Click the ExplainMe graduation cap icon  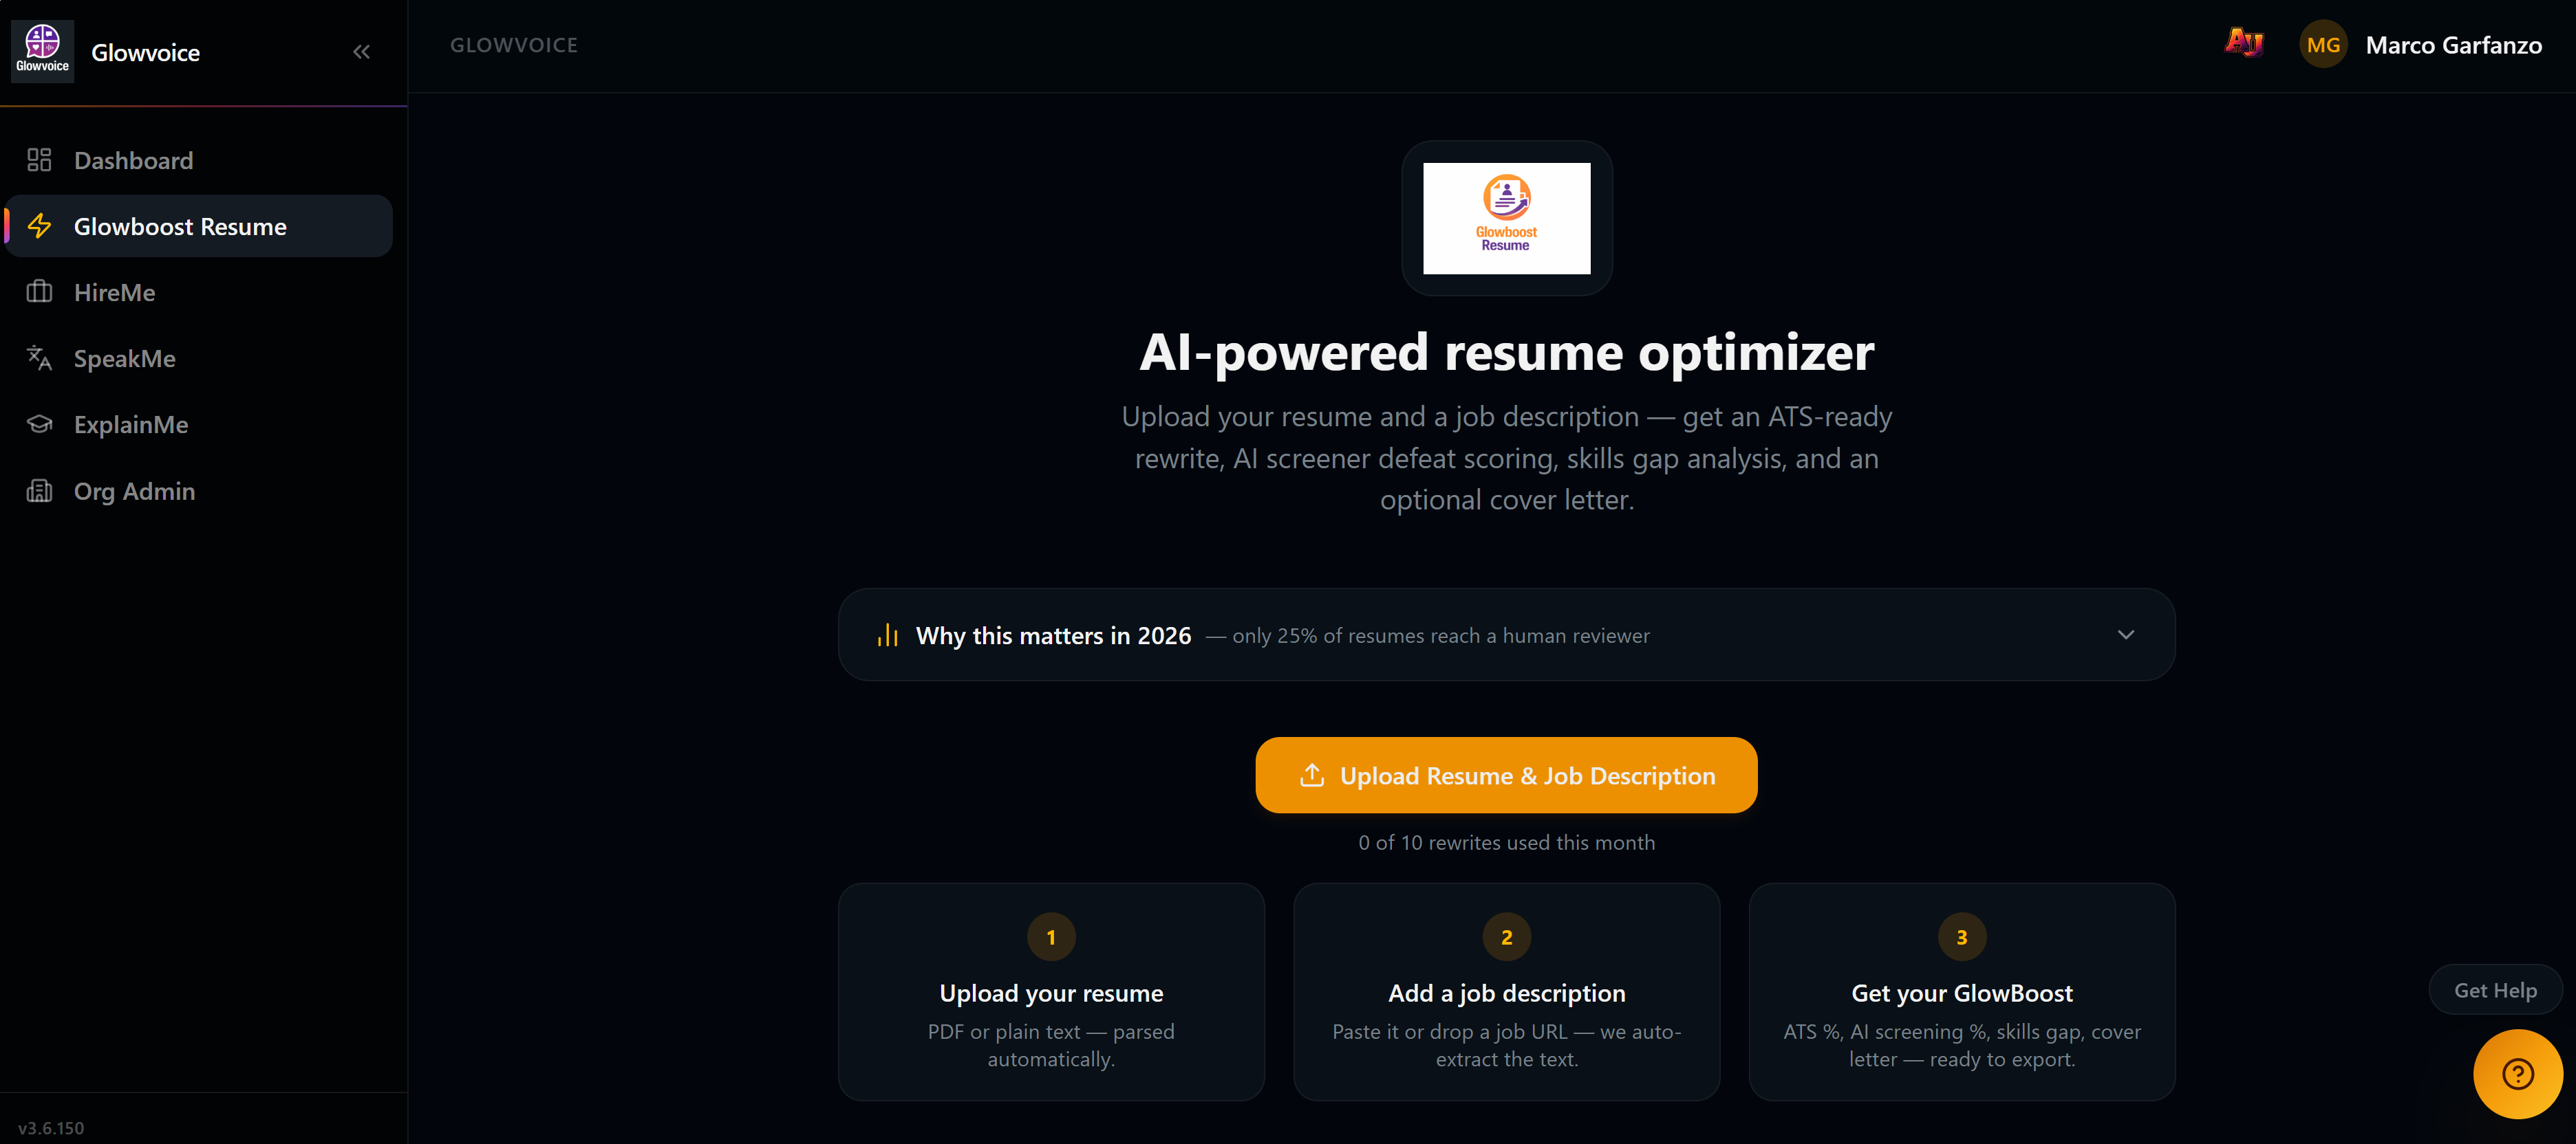39,423
